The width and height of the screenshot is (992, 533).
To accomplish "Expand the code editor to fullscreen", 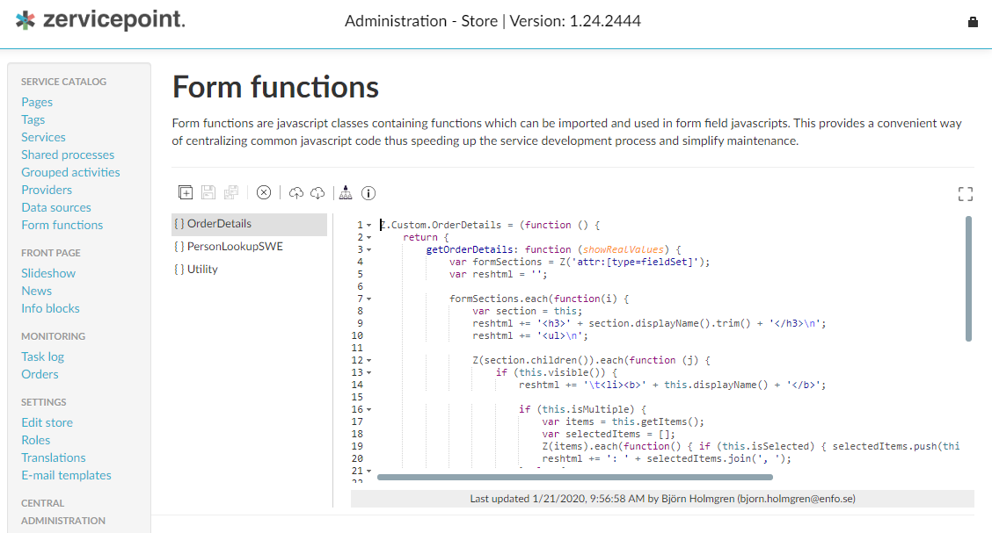I will point(965,194).
